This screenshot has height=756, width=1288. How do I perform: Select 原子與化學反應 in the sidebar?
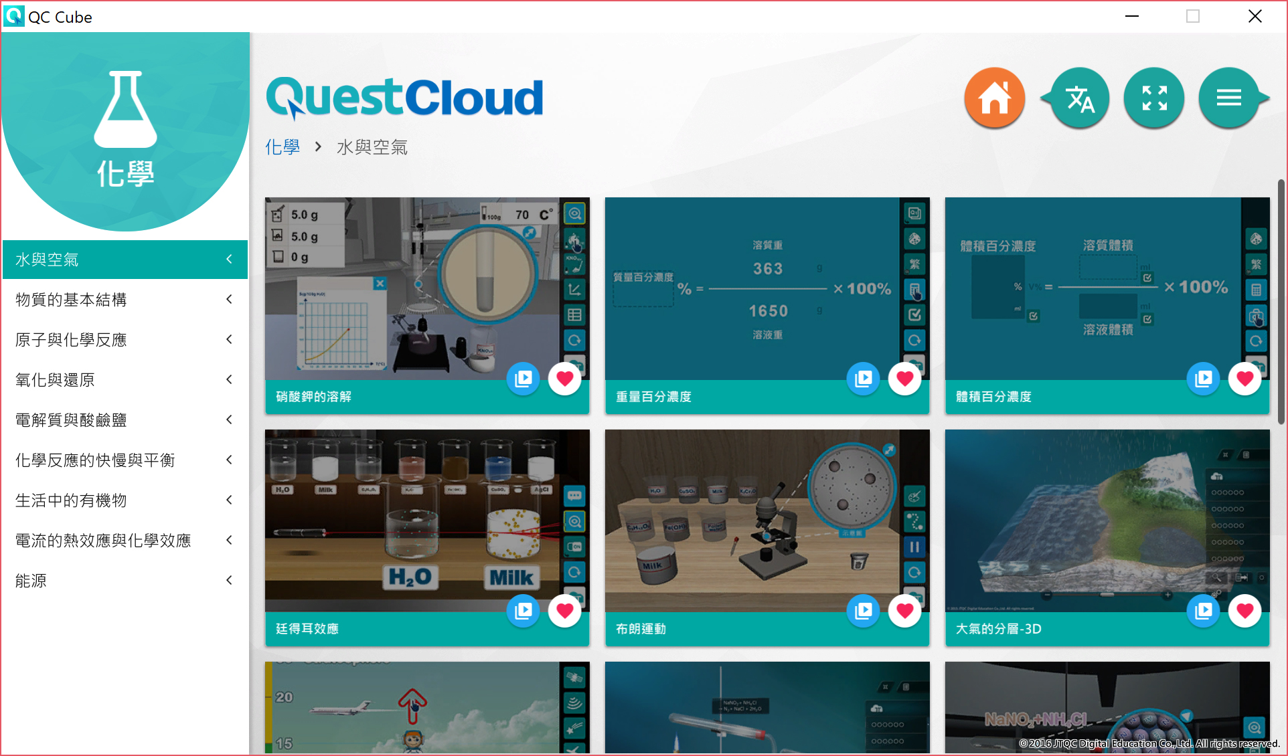(x=125, y=340)
